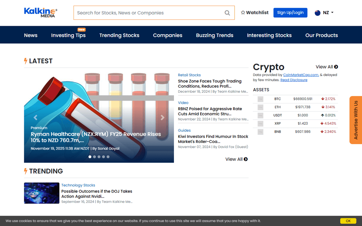
Task: Open the Kiwi Investors Find Humour article
Action: [x=213, y=139]
